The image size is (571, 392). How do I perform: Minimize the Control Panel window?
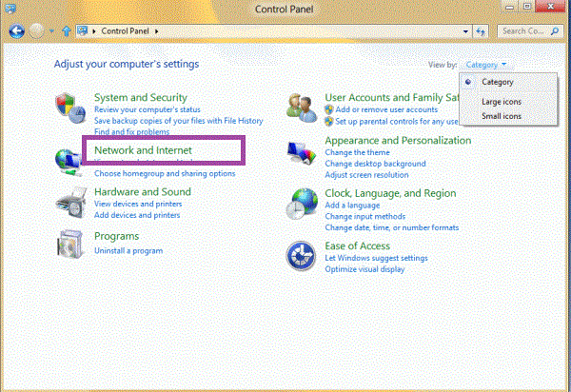[509, 7]
